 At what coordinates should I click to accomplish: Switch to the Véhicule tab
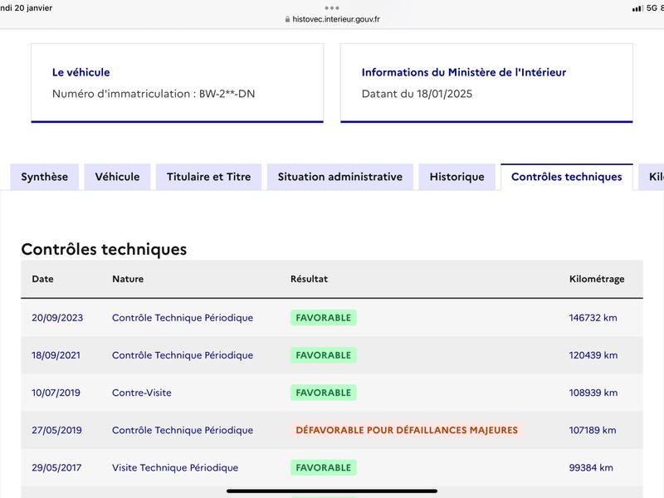(x=117, y=177)
